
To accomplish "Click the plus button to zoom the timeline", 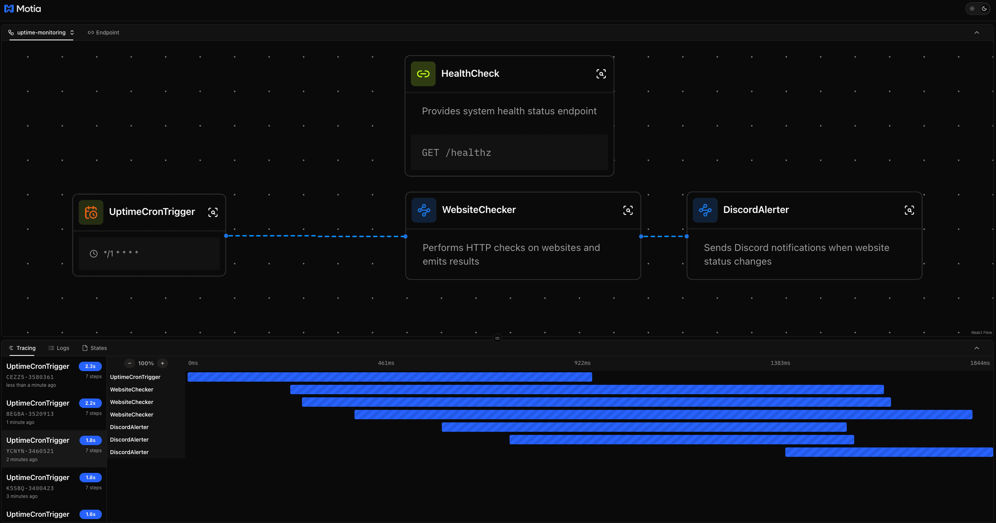I will point(163,363).
